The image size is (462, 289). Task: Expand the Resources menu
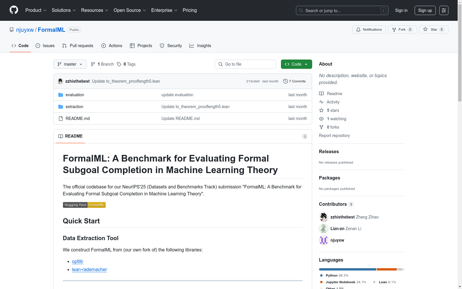coord(94,10)
